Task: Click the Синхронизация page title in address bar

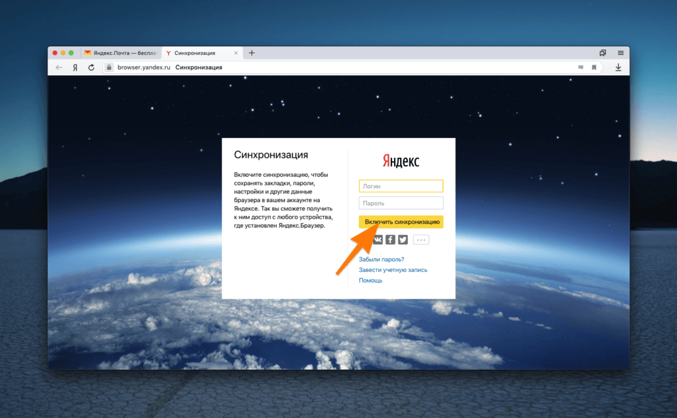Action: coord(198,67)
